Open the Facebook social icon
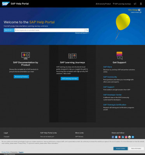This screenshot has width=145, height=155. pyautogui.click(x=113, y=137)
